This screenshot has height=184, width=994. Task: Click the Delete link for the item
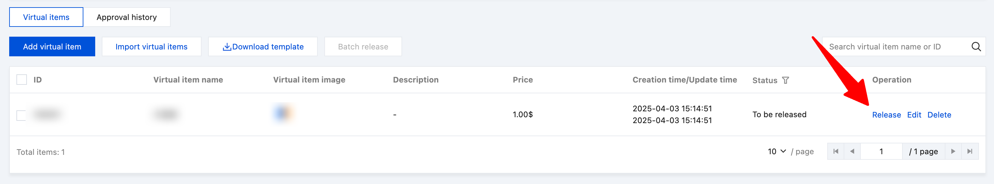(x=939, y=115)
